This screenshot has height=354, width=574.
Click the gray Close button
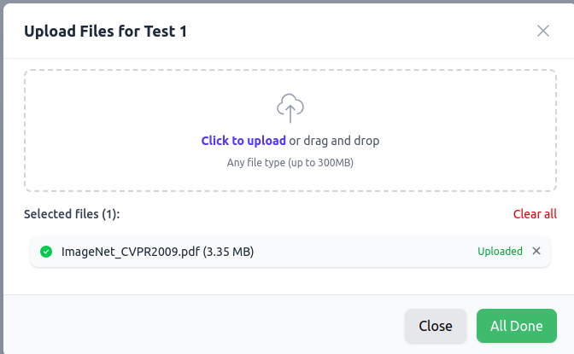436,326
